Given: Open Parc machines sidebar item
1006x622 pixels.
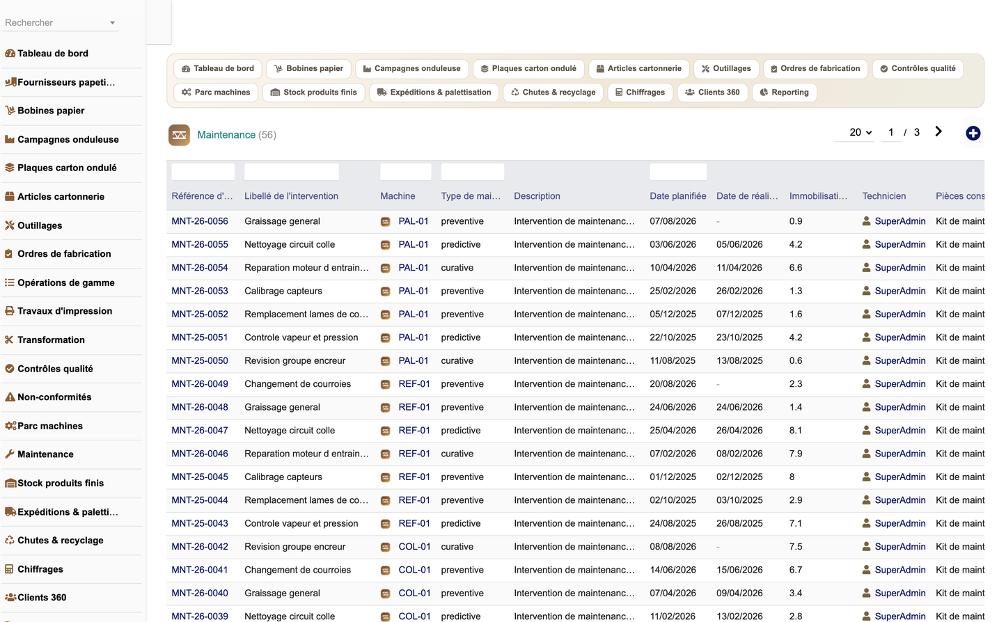Looking at the screenshot, I should click(44, 426).
